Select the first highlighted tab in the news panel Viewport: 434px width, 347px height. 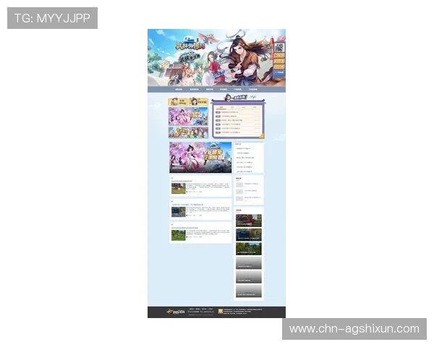pyautogui.click(x=221, y=108)
